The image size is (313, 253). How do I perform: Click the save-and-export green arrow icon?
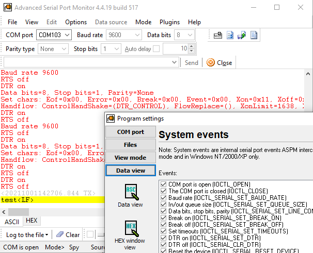[242, 35]
